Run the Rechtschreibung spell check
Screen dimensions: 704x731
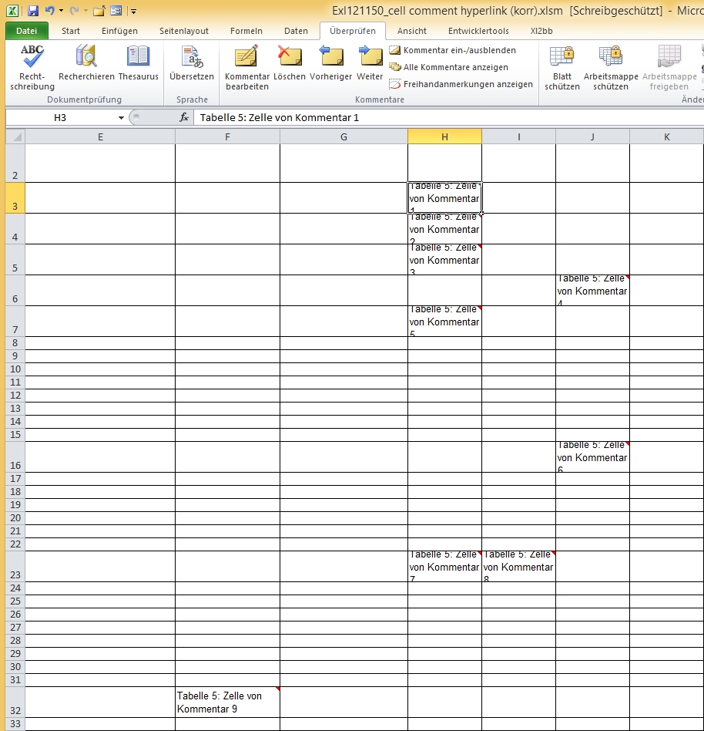click(x=32, y=67)
